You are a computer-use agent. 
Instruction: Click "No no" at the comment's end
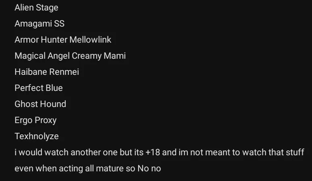149,169
